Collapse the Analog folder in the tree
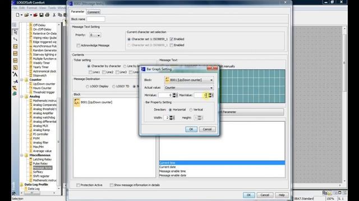Image resolution: width=359 pixels, height=201 pixels. [x=22, y=97]
